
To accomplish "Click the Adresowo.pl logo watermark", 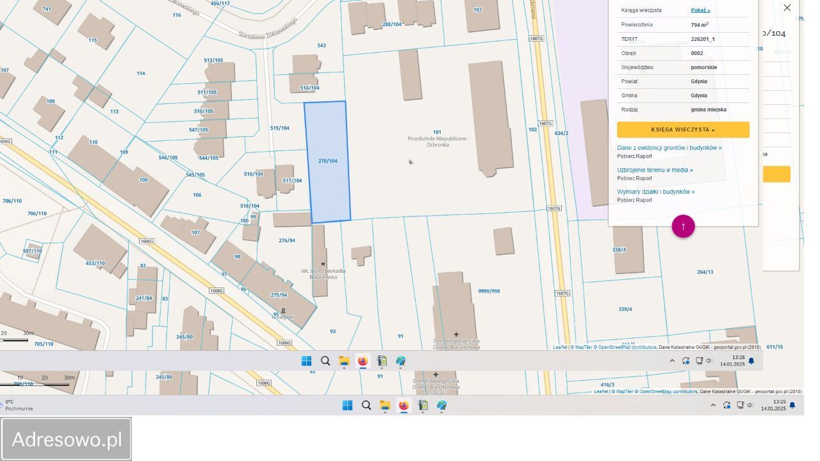I will click(67, 439).
